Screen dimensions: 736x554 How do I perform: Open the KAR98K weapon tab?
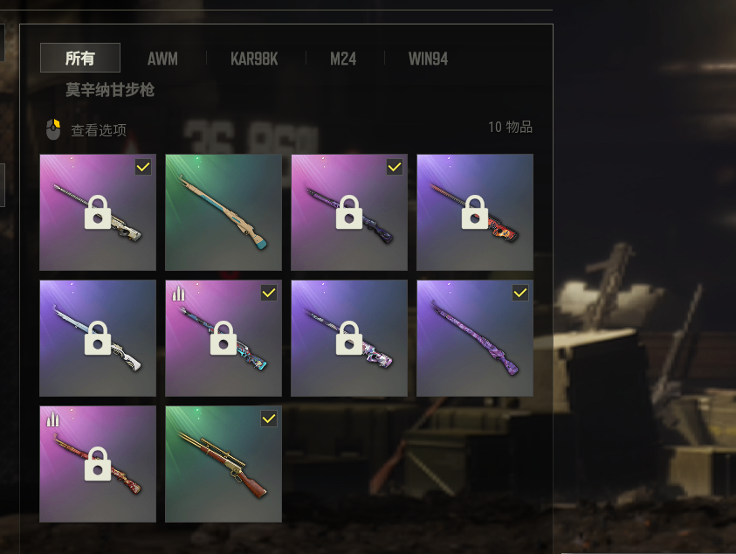[x=254, y=59]
